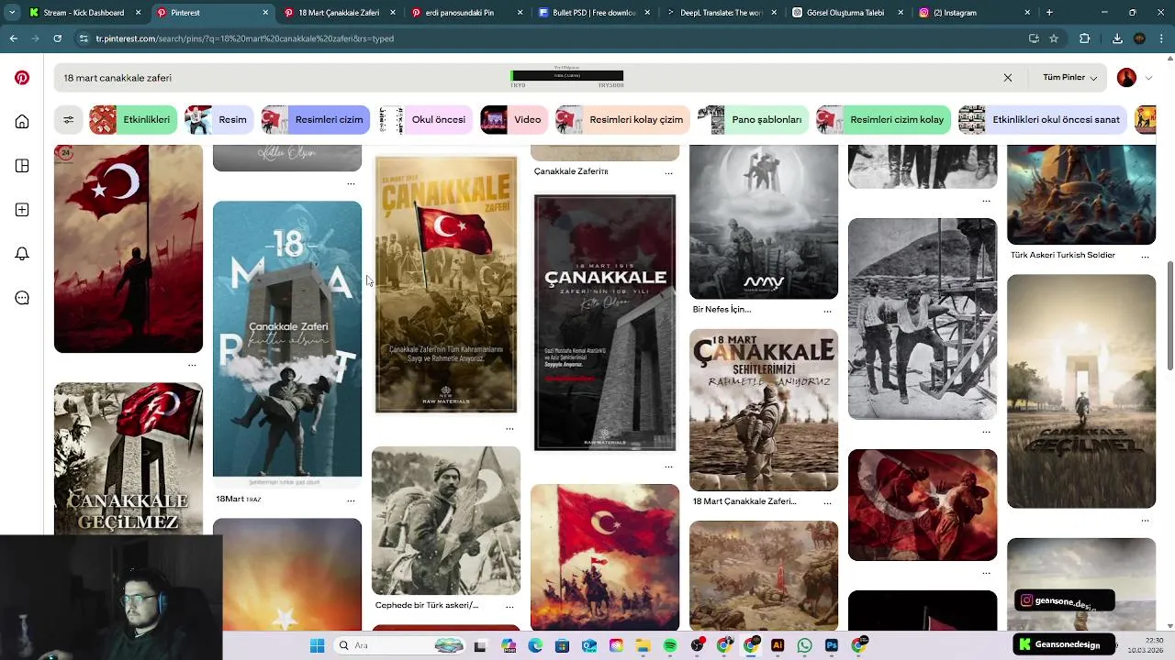The image size is (1175, 660).
Task: Switch to the 18 Mart Çanakkale Zaferi tab
Action: click(339, 13)
